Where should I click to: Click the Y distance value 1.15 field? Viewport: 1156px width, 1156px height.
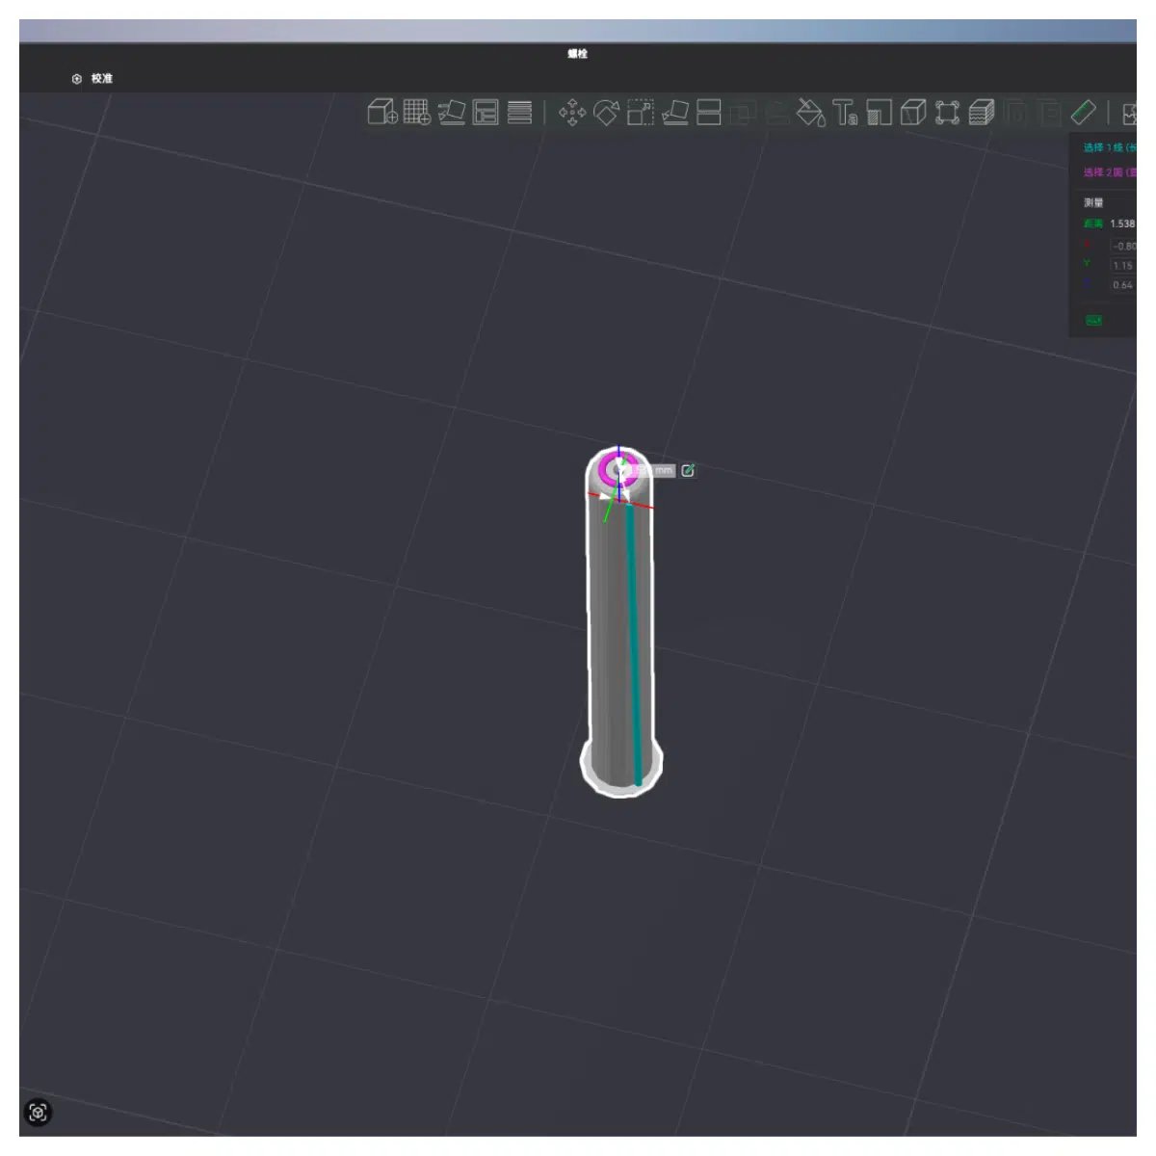[1123, 265]
